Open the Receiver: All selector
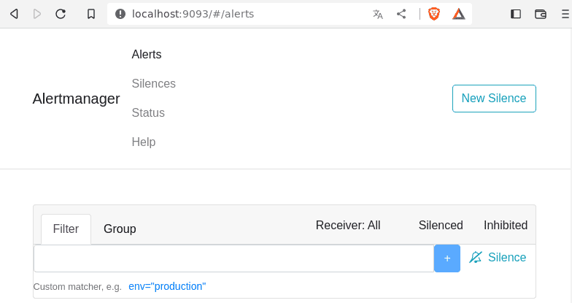 348,225
